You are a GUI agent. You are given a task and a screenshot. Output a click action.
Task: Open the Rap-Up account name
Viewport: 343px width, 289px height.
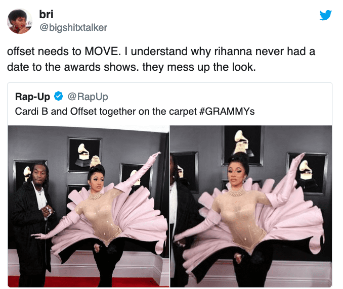pos(32,97)
